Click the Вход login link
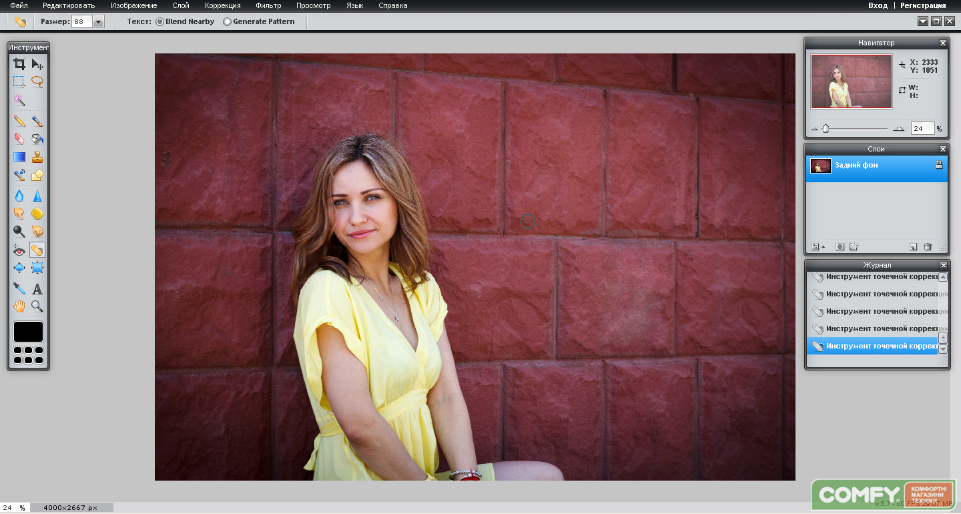961x514 pixels. 878,5
